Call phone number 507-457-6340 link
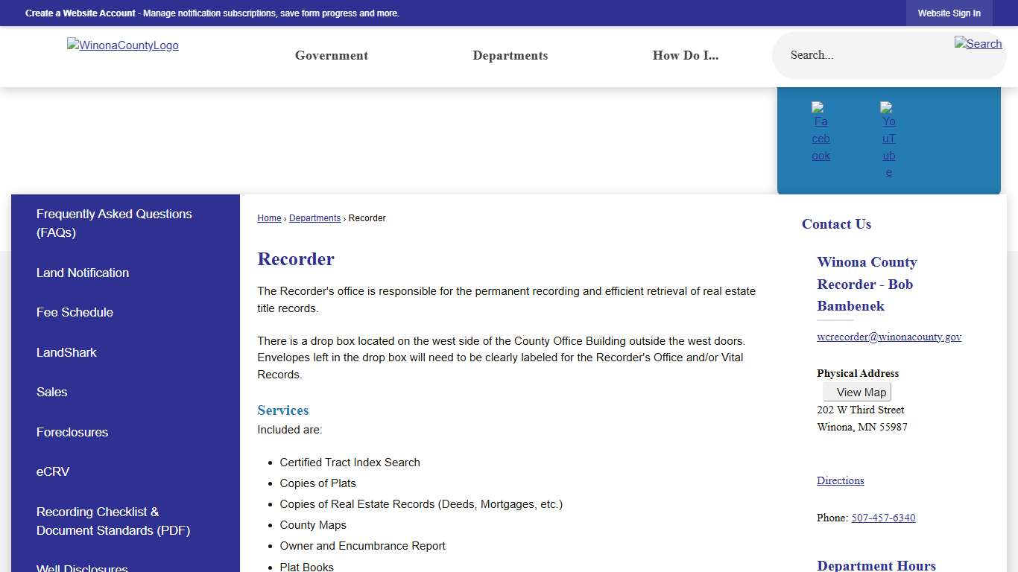 (883, 518)
